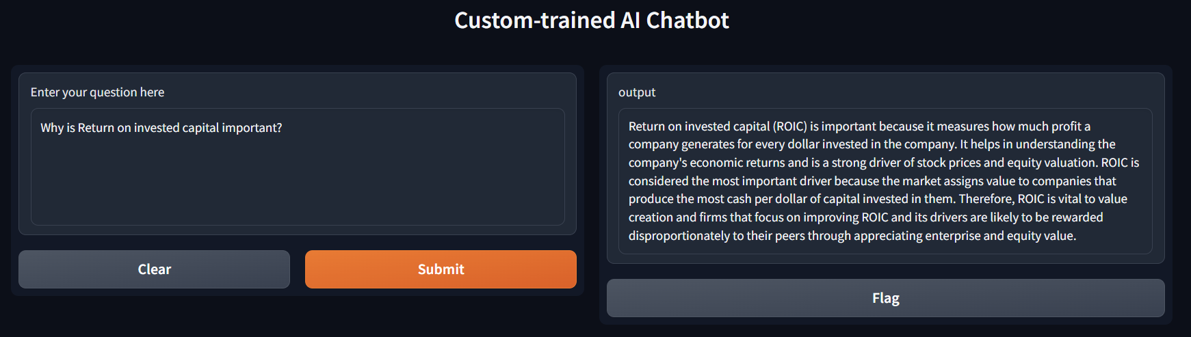Click the word 'Therefore' in the output
The image size is (1191, 337).
point(986,199)
